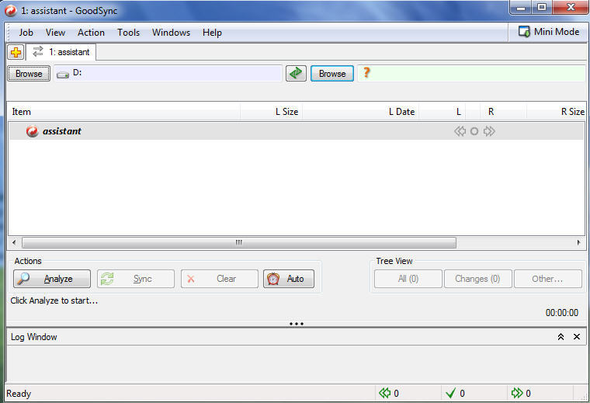This screenshot has width=590, height=403.
Task: Collapse the Log Window with double chevron
Action: point(560,337)
